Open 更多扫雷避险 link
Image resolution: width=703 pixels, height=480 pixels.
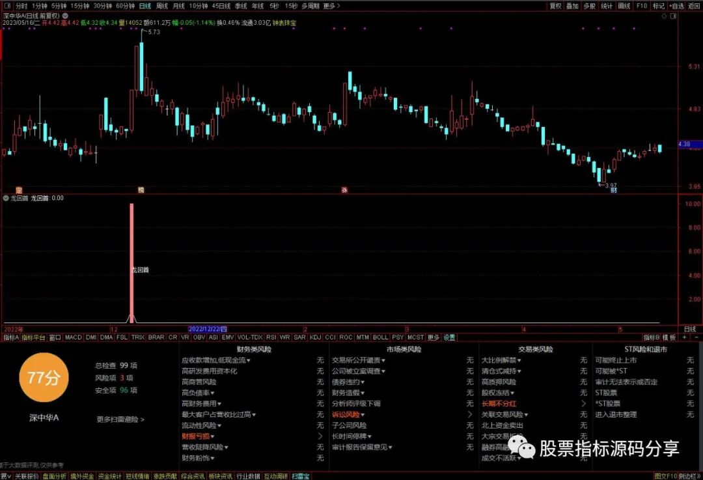120,419
